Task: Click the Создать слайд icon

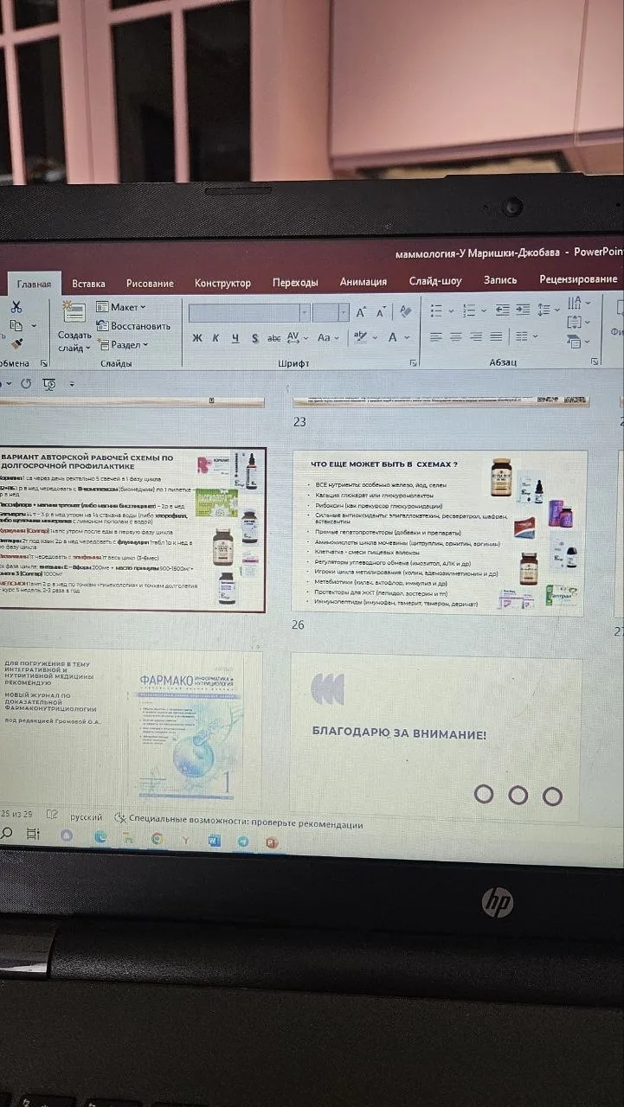Action: 74,312
